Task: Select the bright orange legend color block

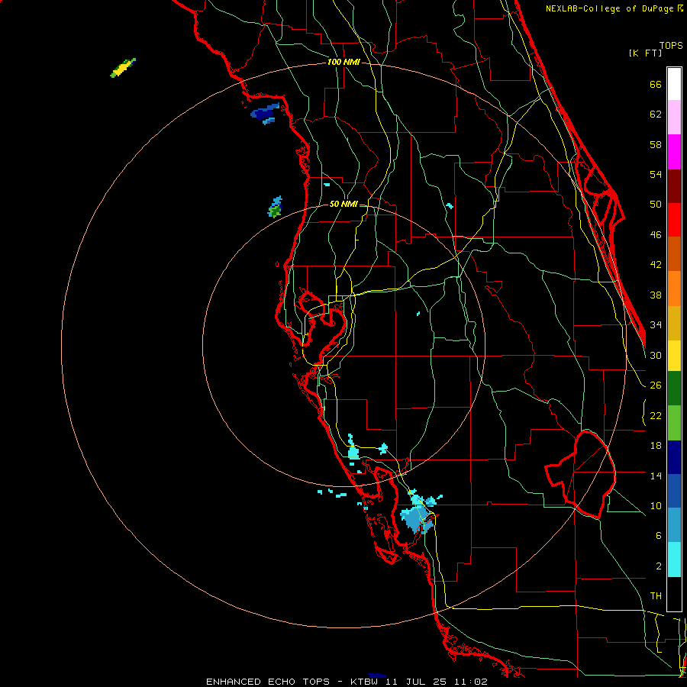Action: coord(674,289)
